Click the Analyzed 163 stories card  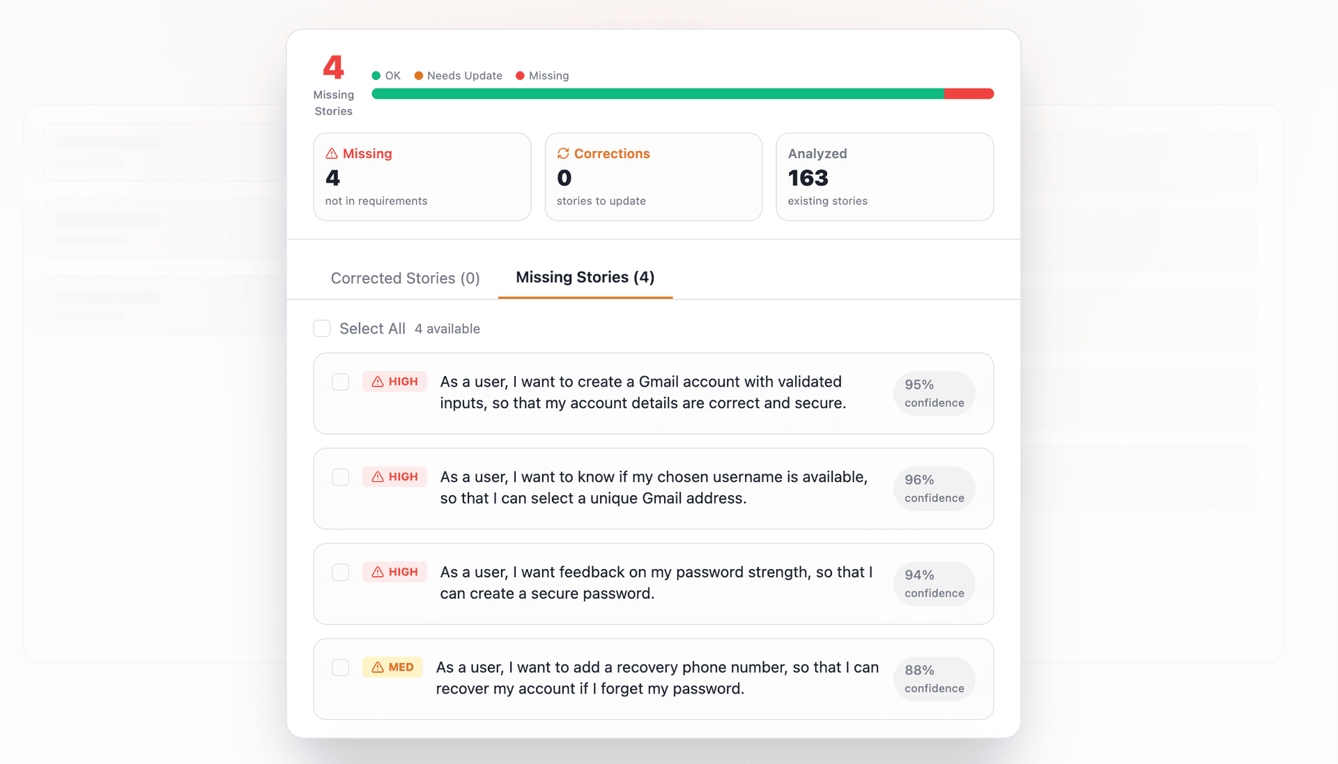click(884, 176)
